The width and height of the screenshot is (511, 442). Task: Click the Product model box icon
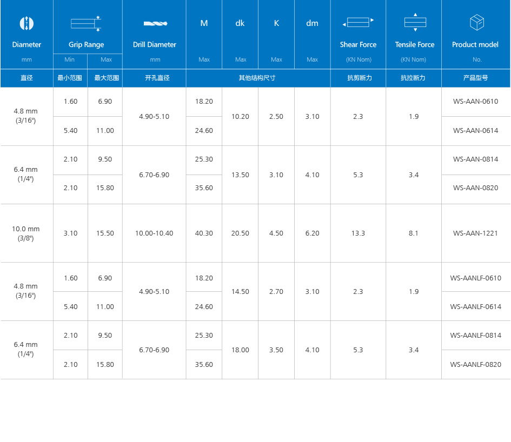(476, 23)
